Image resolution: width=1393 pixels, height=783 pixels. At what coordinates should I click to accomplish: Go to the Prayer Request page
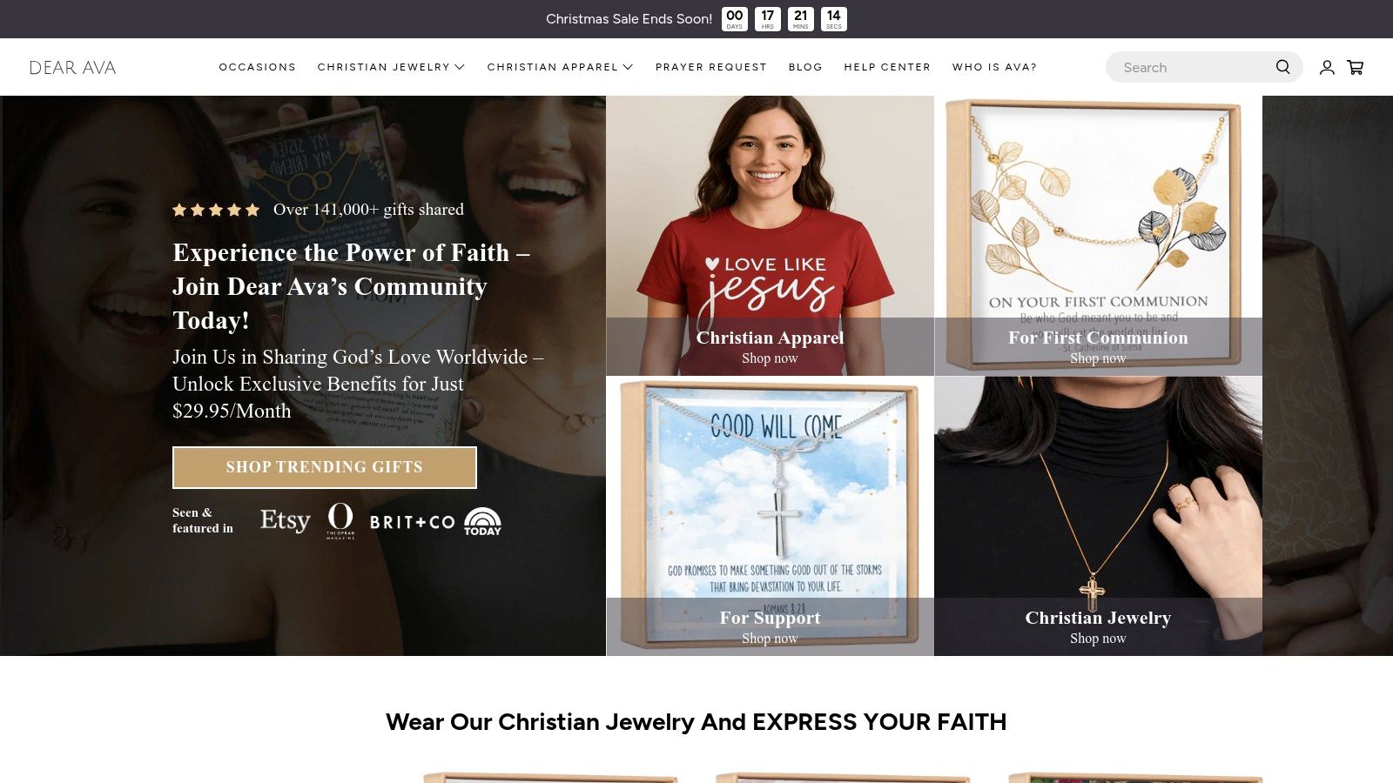click(x=711, y=67)
